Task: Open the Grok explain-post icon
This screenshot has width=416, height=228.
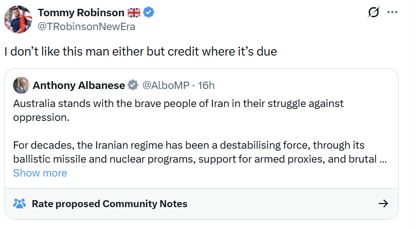Action: [373, 13]
